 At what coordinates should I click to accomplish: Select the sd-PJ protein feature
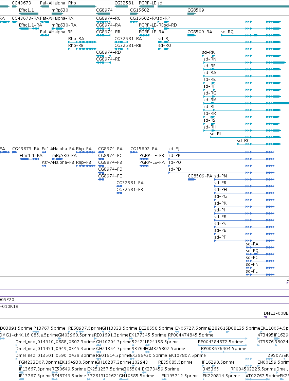(x=221, y=152)
